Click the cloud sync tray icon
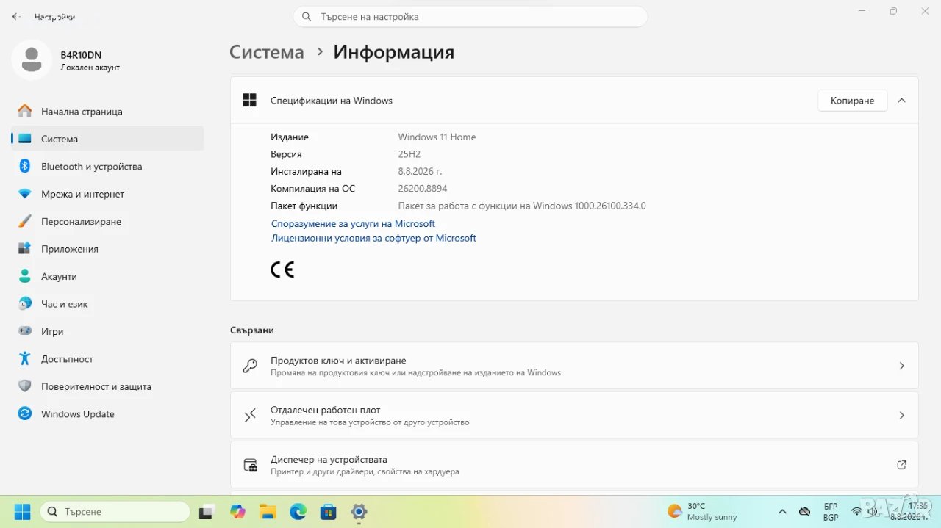941x528 pixels. click(805, 512)
